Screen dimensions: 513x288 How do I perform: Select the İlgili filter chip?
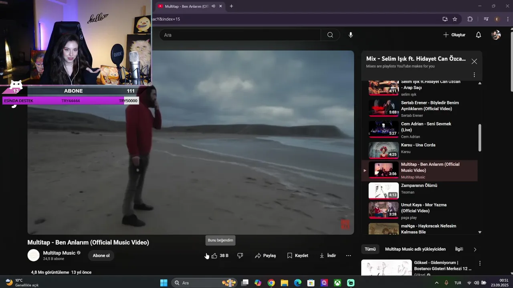click(x=459, y=249)
